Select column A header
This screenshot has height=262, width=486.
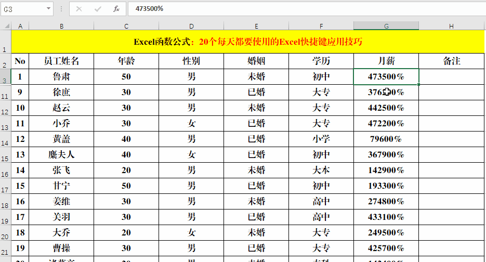tap(20, 27)
